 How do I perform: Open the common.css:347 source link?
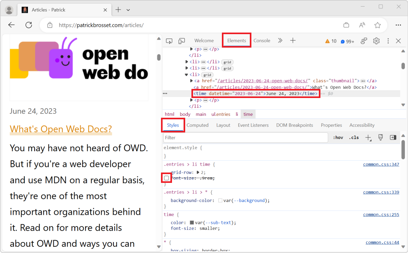tap(381, 164)
